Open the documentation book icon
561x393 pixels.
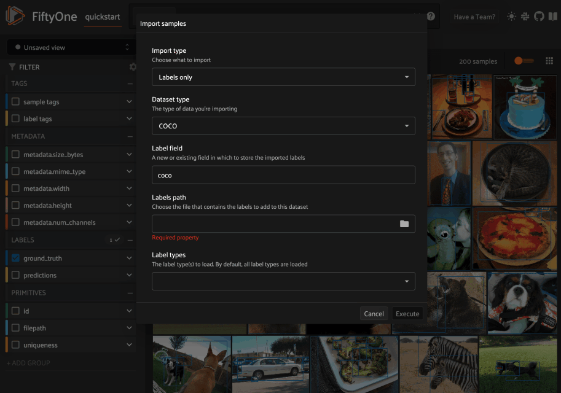tap(552, 17)
